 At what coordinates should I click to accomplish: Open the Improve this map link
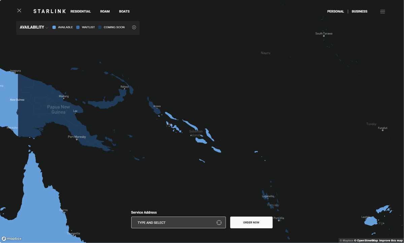coord(391,241)
